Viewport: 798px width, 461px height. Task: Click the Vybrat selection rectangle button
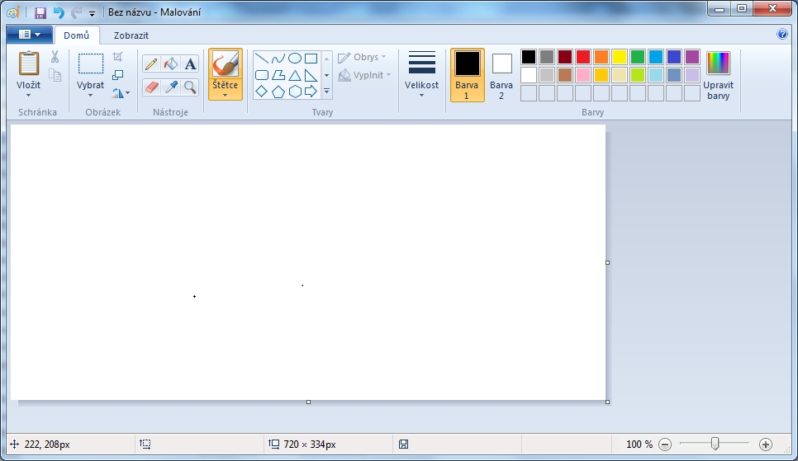(91, 64)
